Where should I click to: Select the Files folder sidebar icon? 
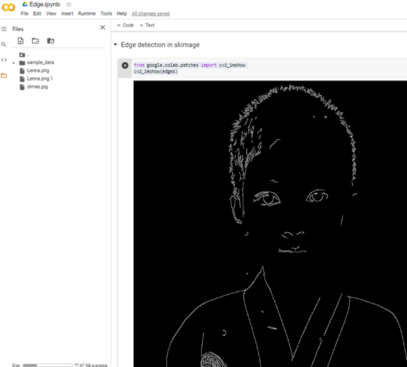point(4,75)
